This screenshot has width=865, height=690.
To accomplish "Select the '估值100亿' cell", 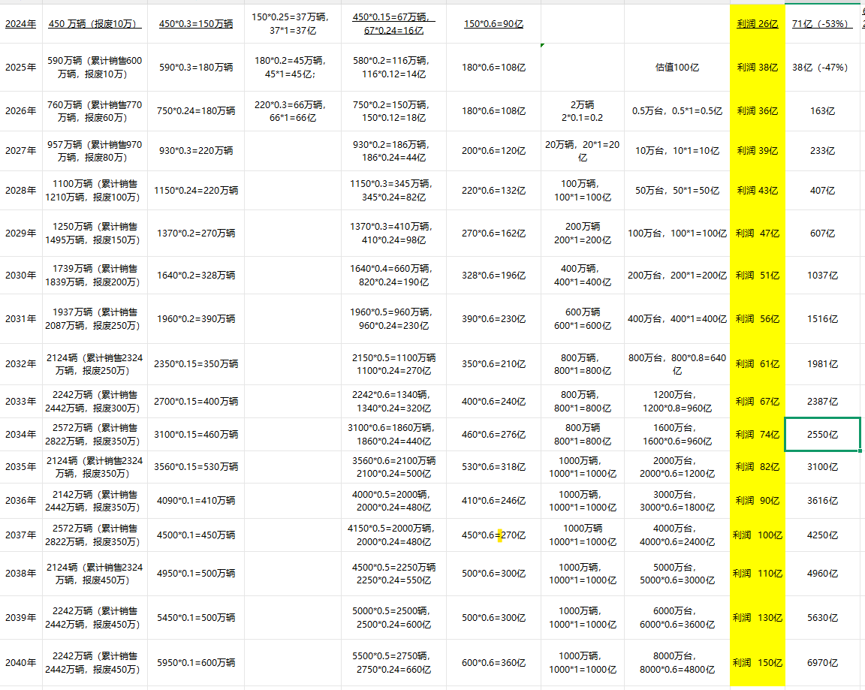I will [x=677, y=68].
